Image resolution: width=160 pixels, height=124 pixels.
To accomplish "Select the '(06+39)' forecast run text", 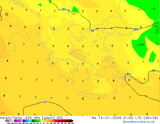I will pyautogui.click(x=151, y=118).
